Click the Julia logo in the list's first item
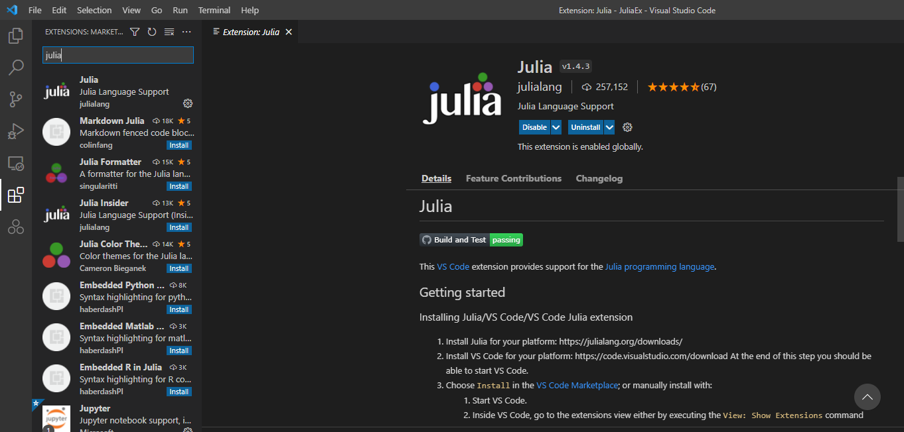Viewport: 904px width, 432px height. tap(56, 91)
